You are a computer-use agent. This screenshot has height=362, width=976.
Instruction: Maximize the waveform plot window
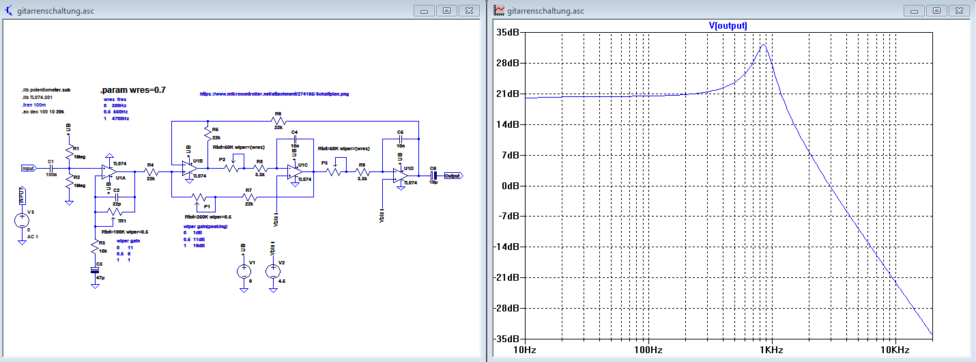tap(936, 10)
